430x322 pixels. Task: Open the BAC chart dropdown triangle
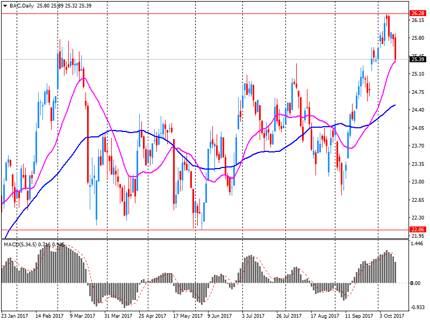tap(5, 6)
